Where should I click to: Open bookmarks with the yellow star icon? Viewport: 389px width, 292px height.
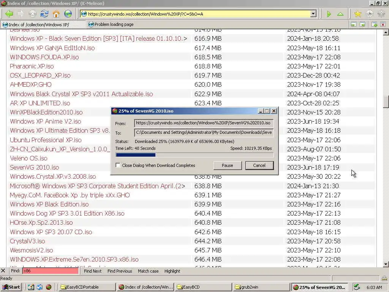tap(357, 14)
